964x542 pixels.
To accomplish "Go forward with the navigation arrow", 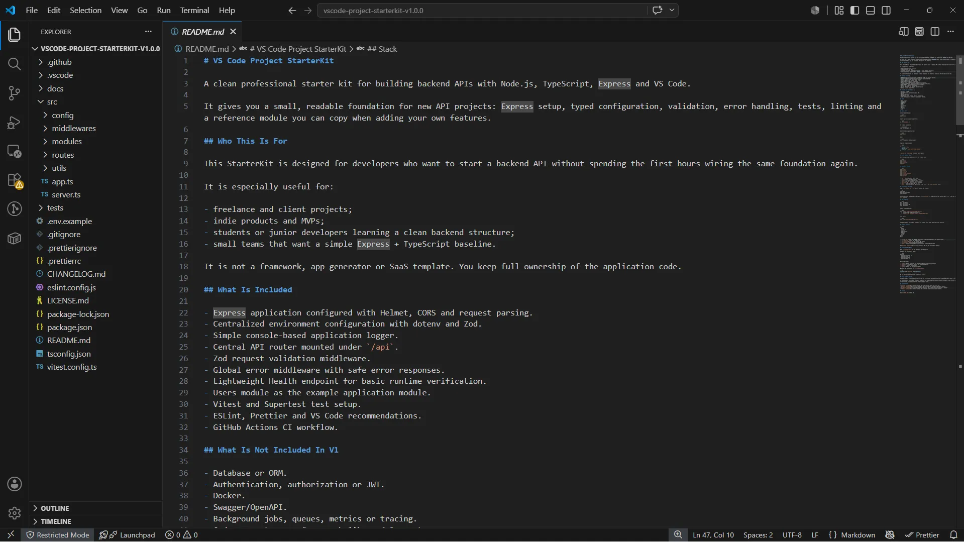I will [x=308, y=10].
